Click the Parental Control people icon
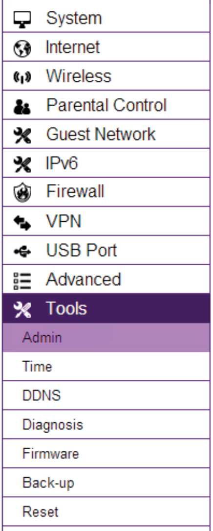213x531 pixels. point(22,107)
